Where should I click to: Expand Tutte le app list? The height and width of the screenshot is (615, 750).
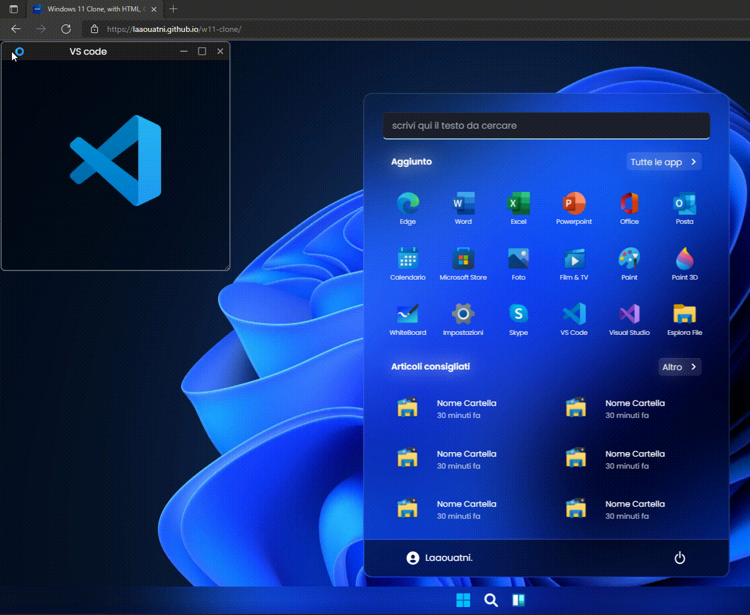click(x=664, y=162)
